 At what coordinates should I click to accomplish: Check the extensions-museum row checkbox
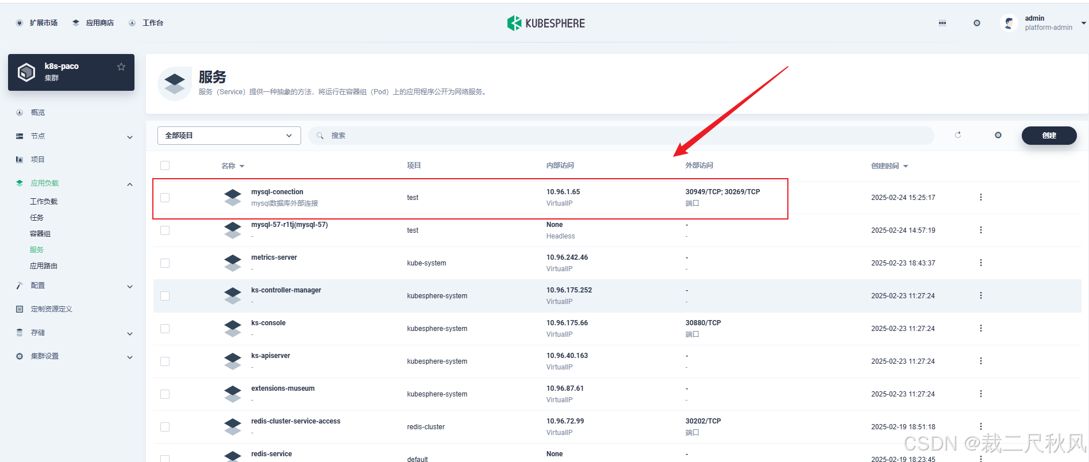[x=165, y=394]
